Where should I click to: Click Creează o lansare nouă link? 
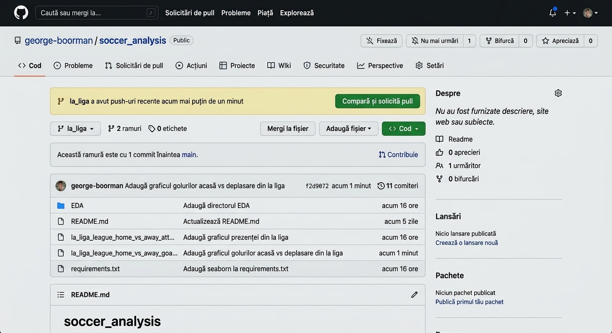(467, 243)
